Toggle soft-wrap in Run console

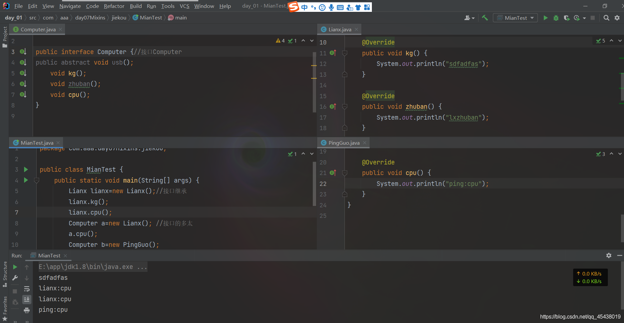pyautogui.click(x=27, y=289)
